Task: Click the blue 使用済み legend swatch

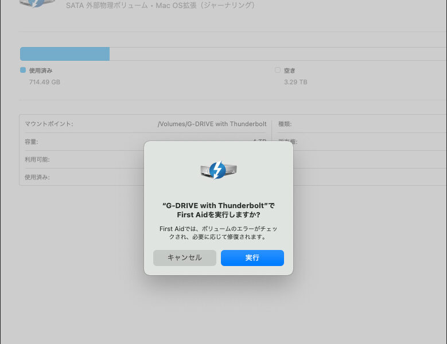Action: [23, 70]
